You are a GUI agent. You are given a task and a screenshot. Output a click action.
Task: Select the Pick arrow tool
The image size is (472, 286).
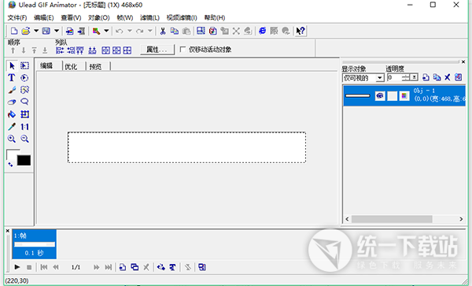tap(12, 65)
